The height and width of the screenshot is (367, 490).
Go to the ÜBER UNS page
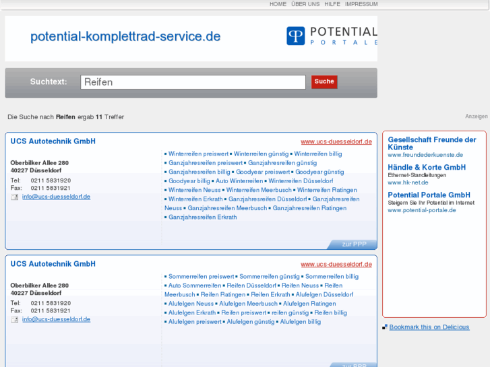(x=305, y=4)
